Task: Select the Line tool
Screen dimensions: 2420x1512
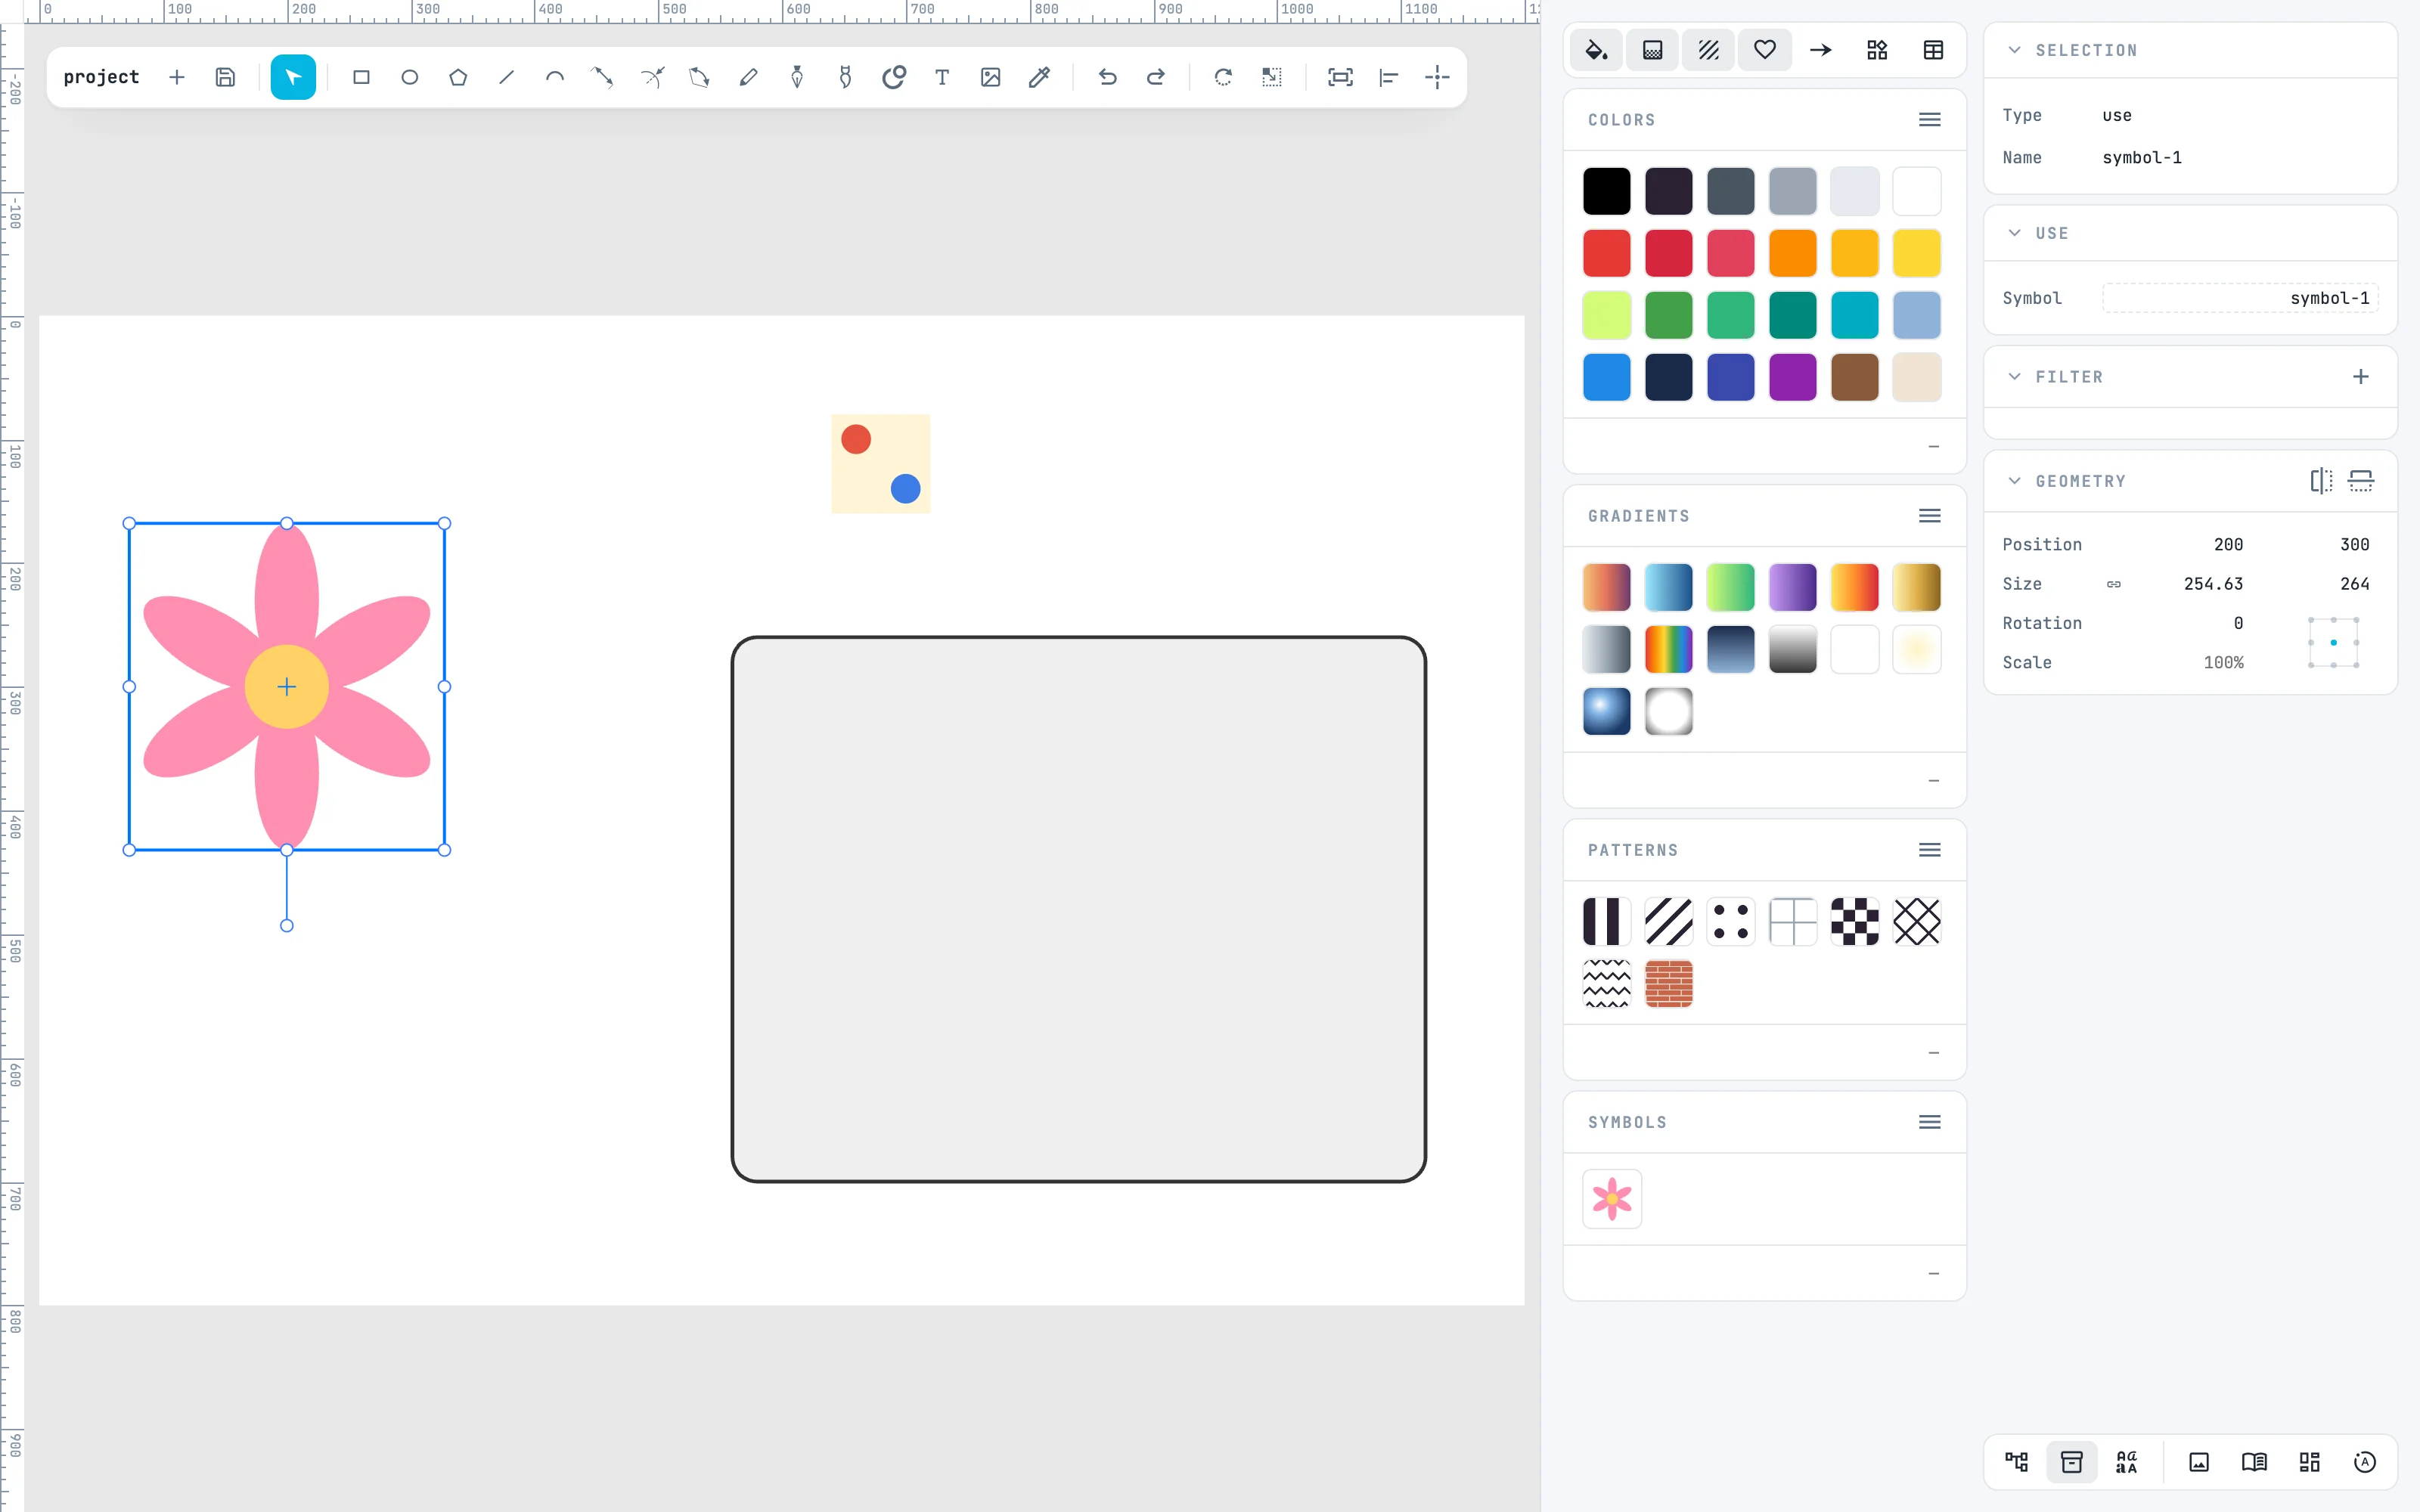Action: click(x=506, y=77)
